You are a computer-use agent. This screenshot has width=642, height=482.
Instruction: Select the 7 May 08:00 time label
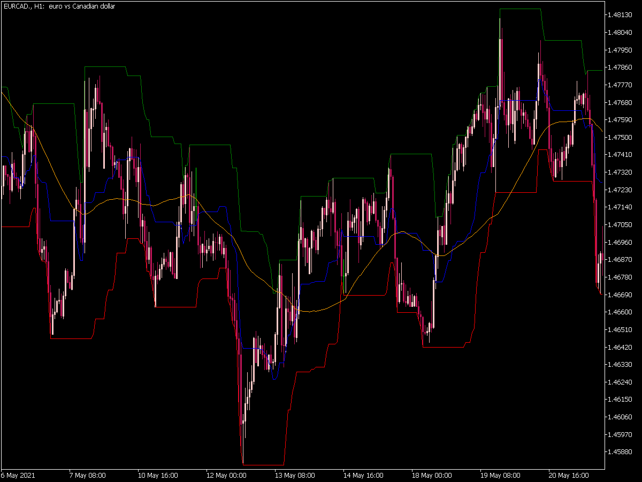[88, 475]
